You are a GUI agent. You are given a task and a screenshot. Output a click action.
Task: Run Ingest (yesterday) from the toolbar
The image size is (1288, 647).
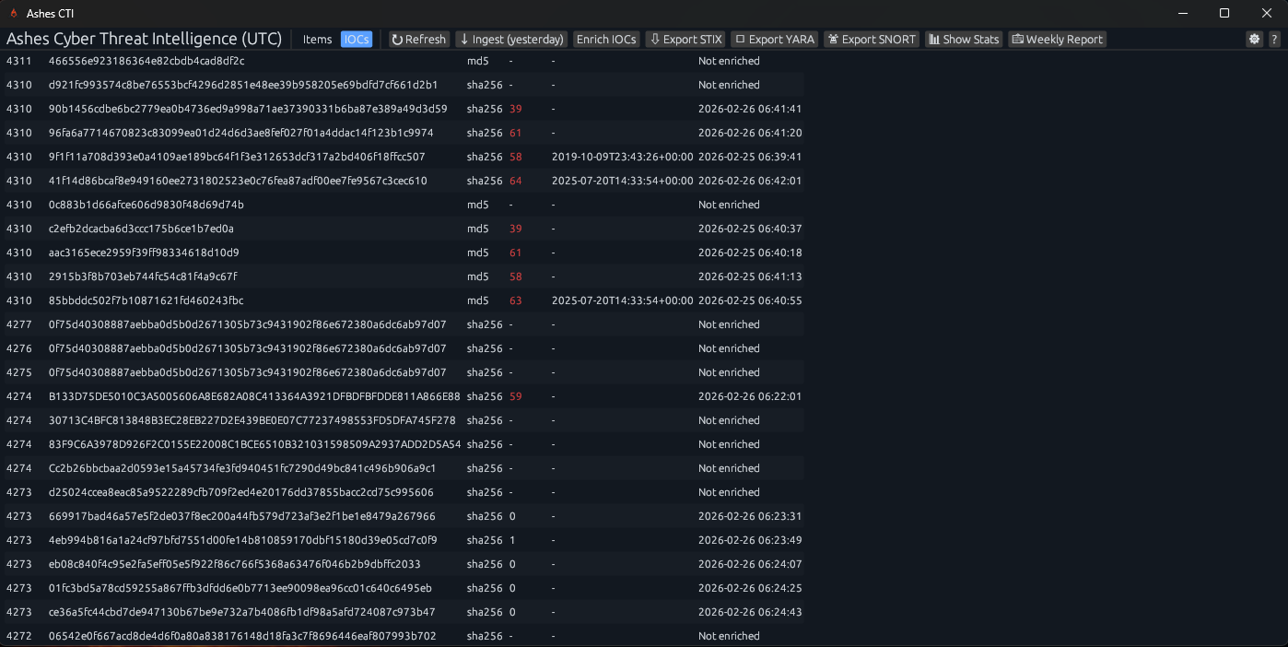click(510, 40)
